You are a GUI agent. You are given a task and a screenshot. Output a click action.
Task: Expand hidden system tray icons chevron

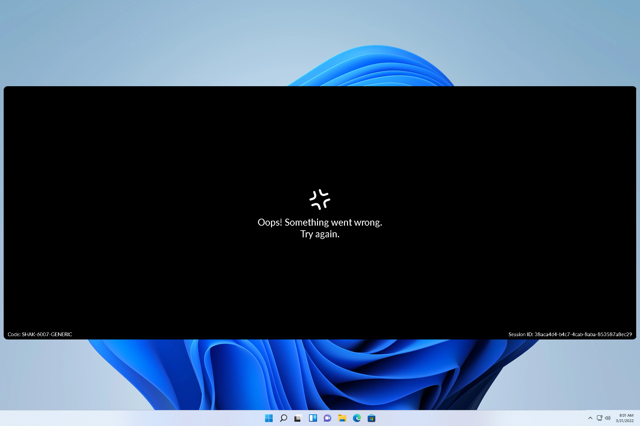coord(590,418)
